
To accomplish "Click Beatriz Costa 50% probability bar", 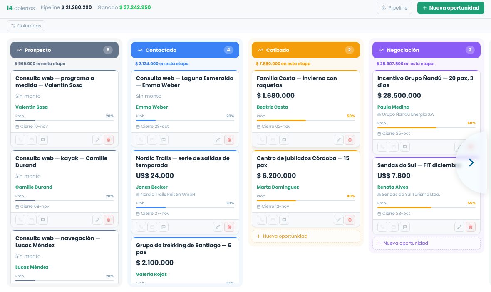I will click(305, 121).
